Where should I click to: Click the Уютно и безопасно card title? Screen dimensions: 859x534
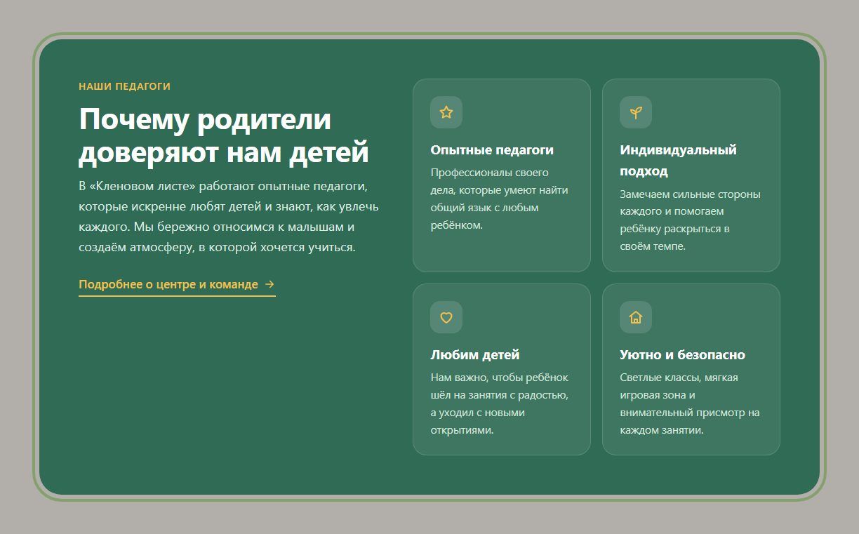tap(683, 355)
